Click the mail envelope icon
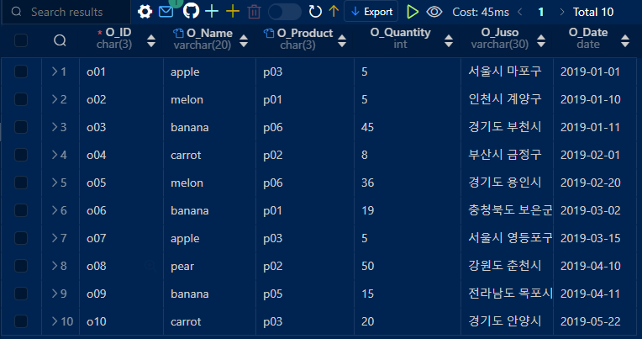The image size is (642, 339). [x=166, y=12]
